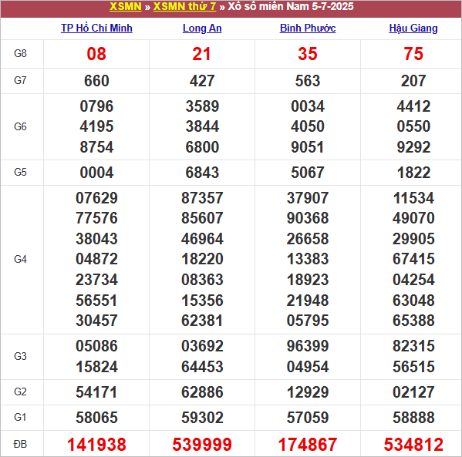This screenshot has height=457, width=462.
Task: Click the title text Xổ số miền Nam 5-7-2025
Action: click(x=291, y=6)
